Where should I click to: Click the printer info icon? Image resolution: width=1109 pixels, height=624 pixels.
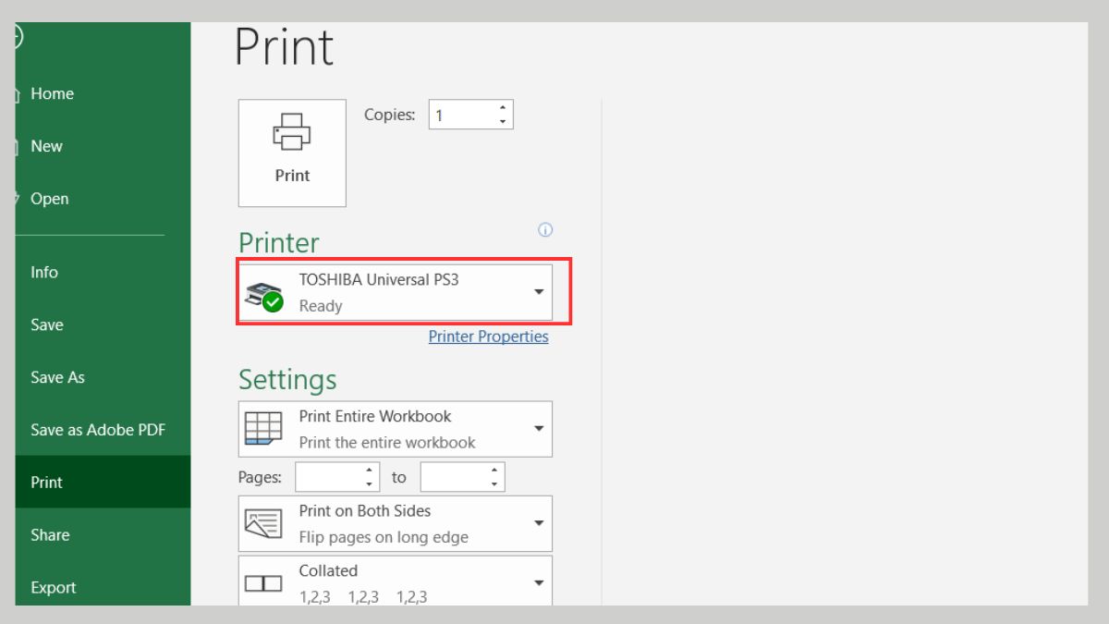545,229
